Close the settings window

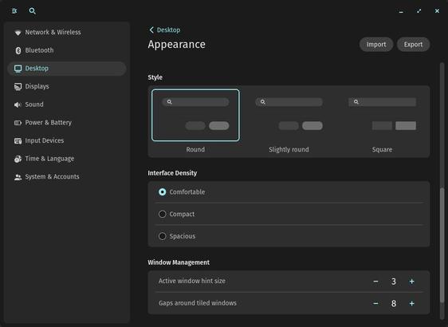(x=437, y=11)
